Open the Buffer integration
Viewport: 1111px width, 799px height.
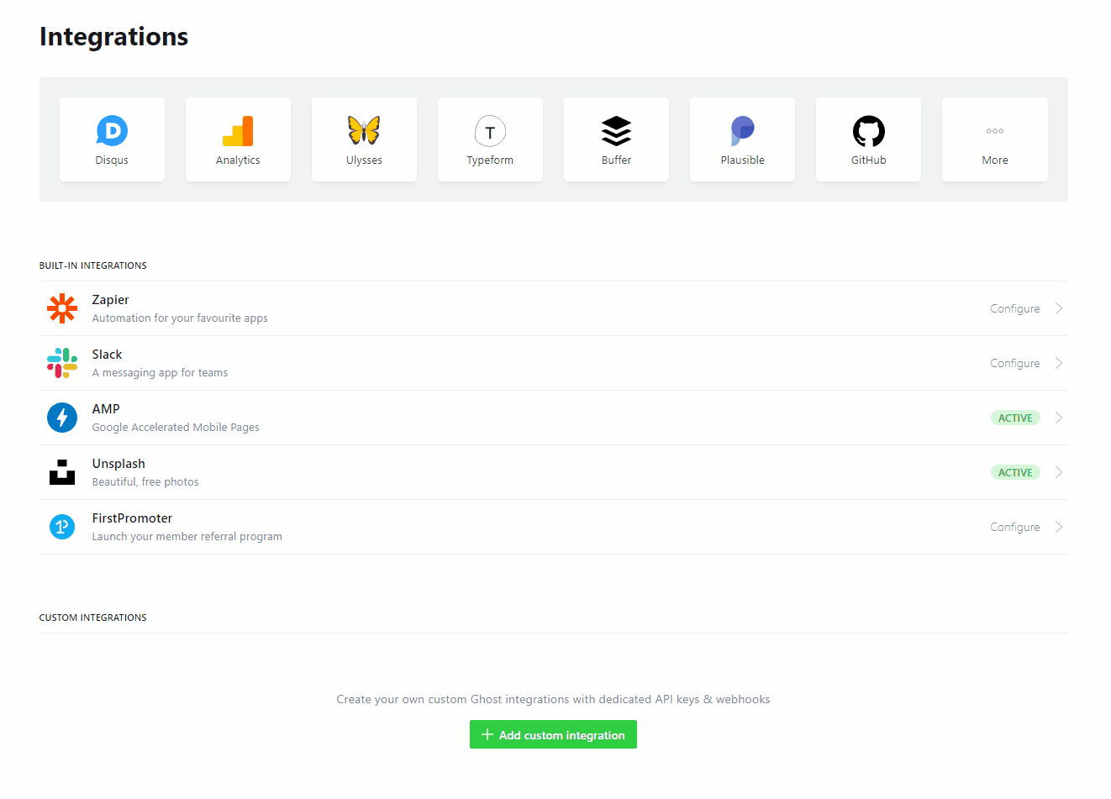(x=616, y=139)
